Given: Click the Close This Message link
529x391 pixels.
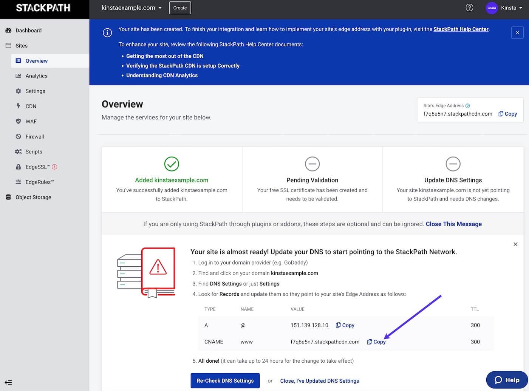Looking at the screenshot, I should click(453, 224).
